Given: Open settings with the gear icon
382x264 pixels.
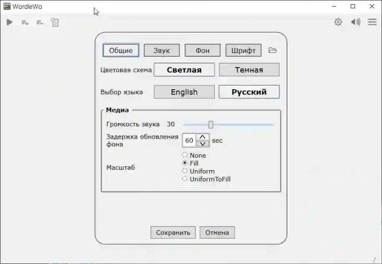Looking at the screenshot, I should click(x=338, y=22).
